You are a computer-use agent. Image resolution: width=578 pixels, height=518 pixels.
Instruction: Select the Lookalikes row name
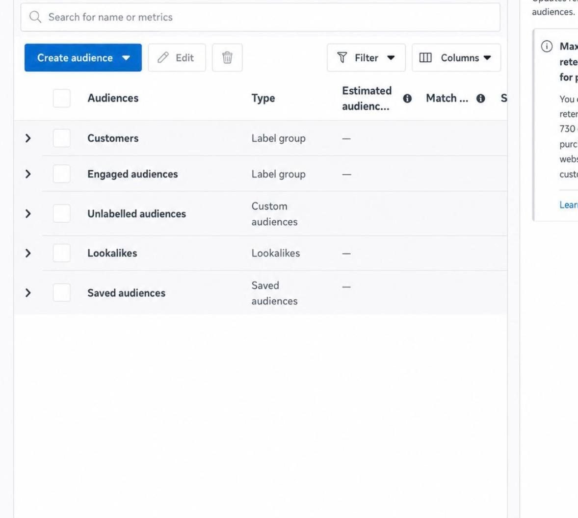(112, 253)
